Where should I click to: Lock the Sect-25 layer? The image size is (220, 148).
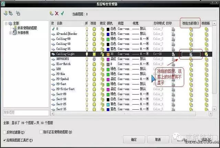[x=102, y=104]
